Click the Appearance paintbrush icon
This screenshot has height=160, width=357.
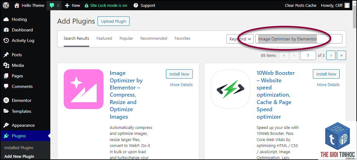pyautogui.click(x=6, y=125)
